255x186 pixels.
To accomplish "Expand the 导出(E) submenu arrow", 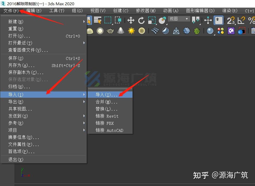I will click(x=84, y=102).
